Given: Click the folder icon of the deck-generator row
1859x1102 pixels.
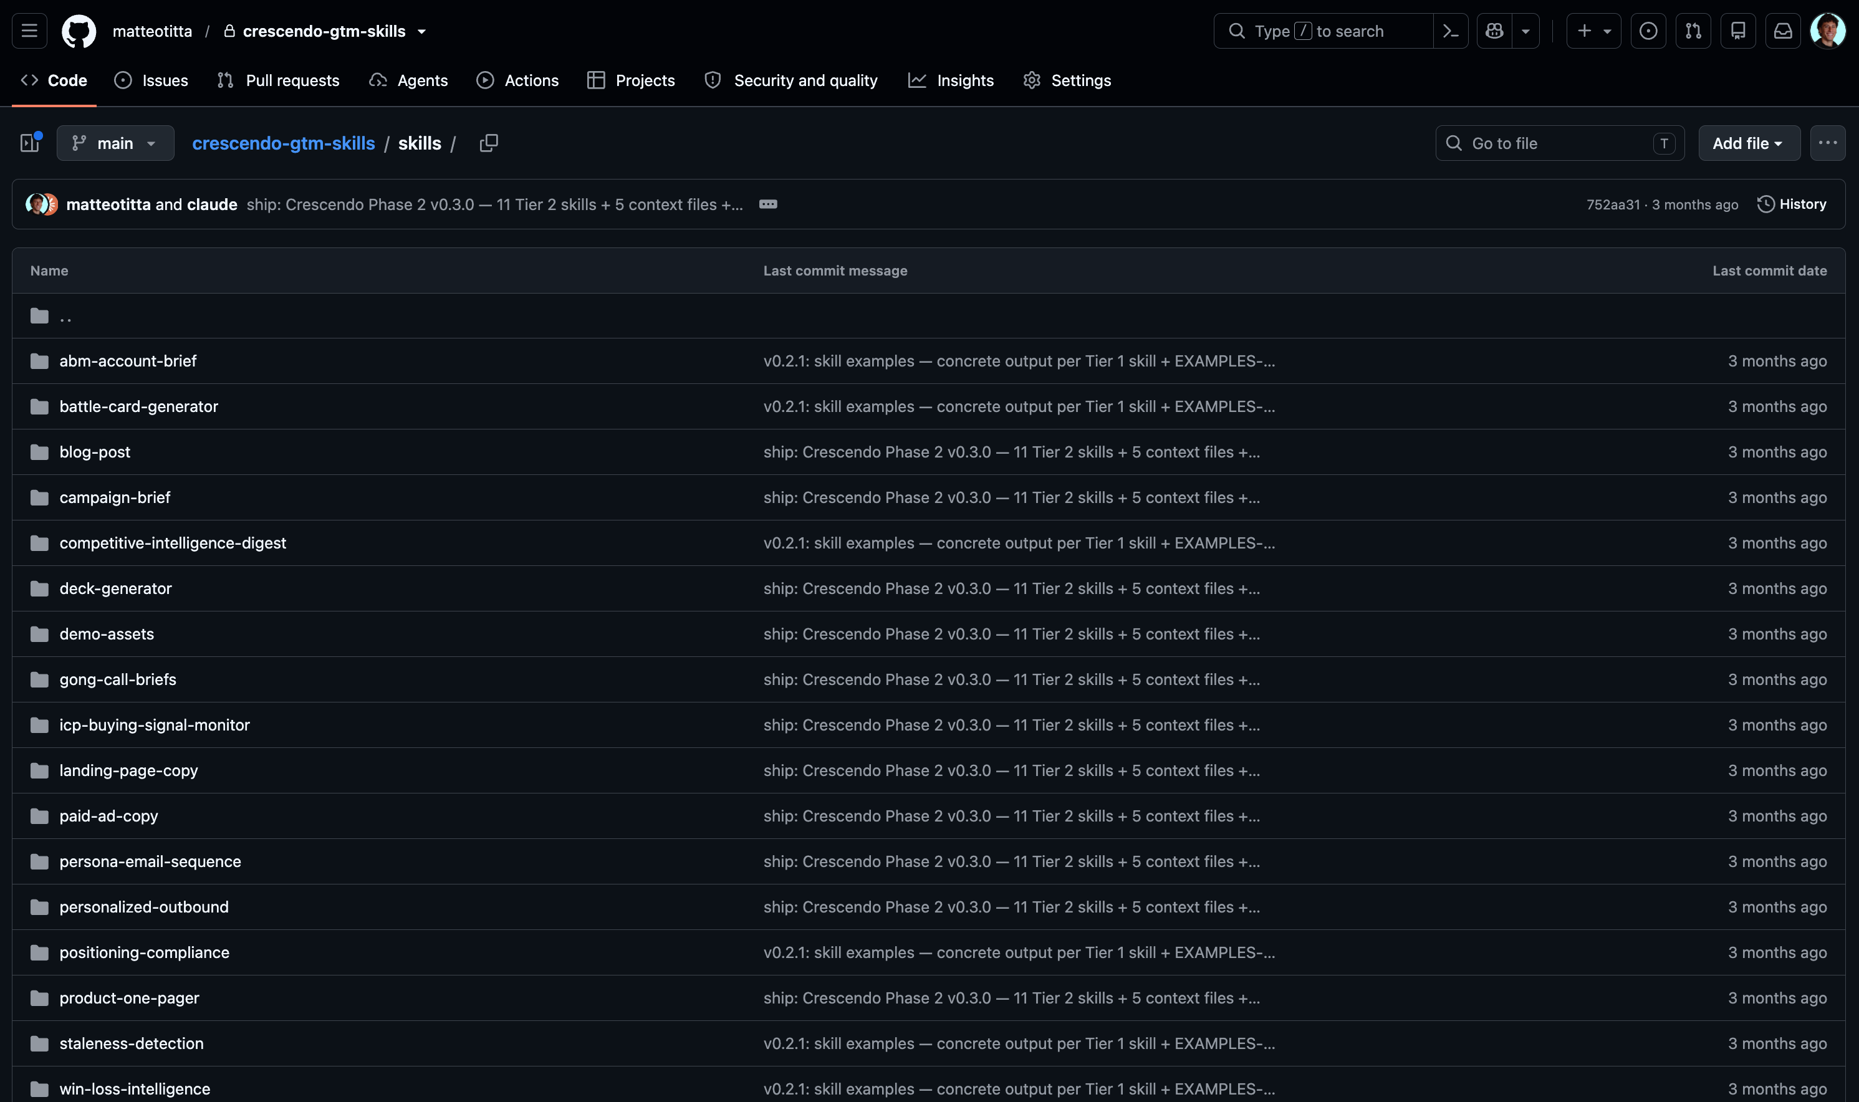Looking at the screenshot, I should tap(39, 589).
